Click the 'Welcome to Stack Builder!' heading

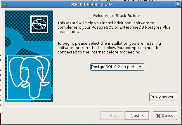click(117, 15)
